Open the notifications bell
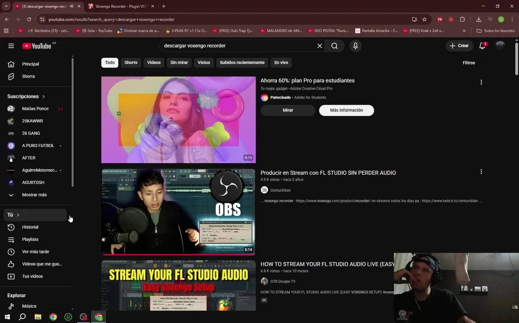The image size is (519, 323). click(x=482, y=46)
